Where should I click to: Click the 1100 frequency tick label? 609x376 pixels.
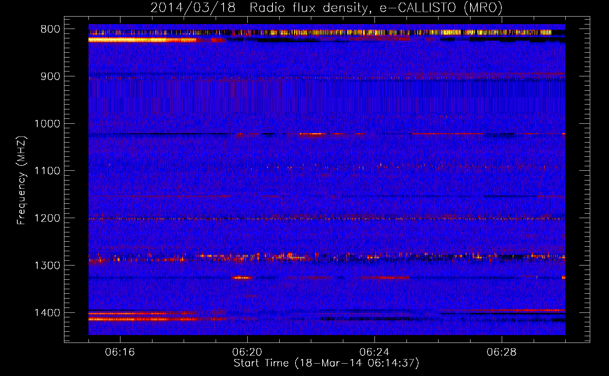47,171
